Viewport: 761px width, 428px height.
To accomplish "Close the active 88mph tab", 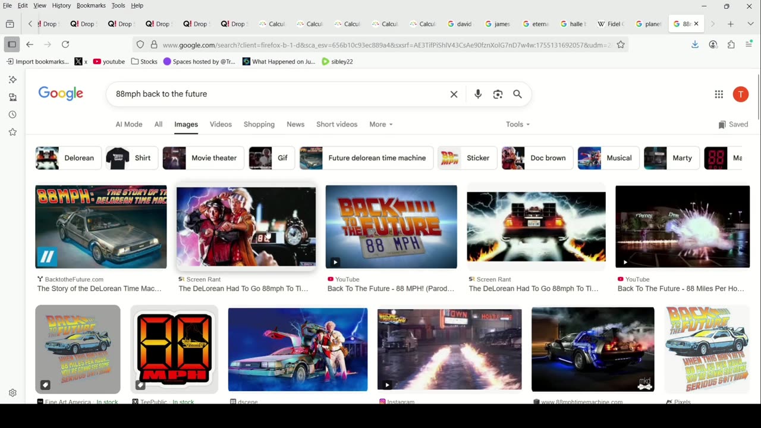I will pos(696,24).
